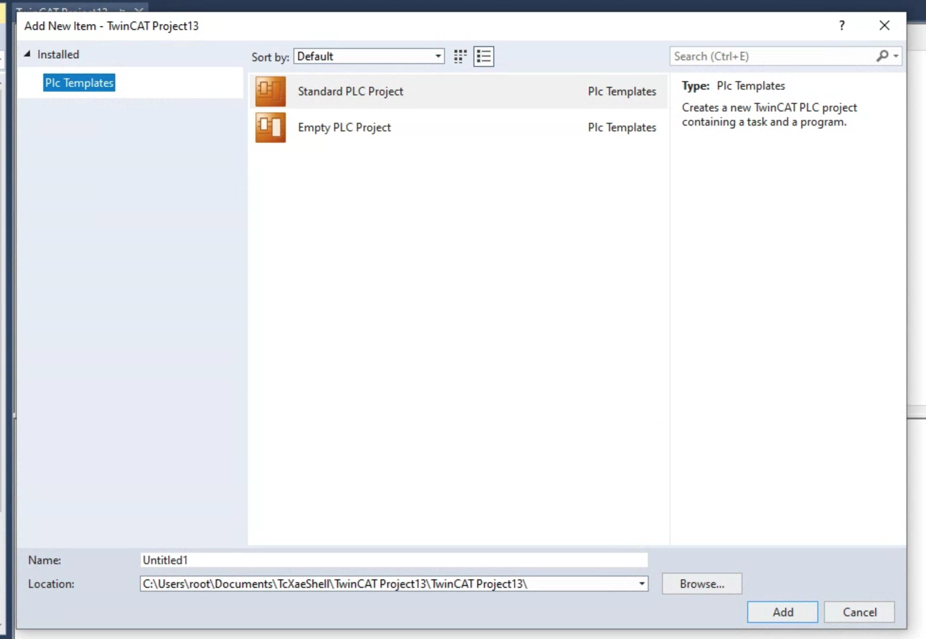Click the Installed category label

point(58,54)
